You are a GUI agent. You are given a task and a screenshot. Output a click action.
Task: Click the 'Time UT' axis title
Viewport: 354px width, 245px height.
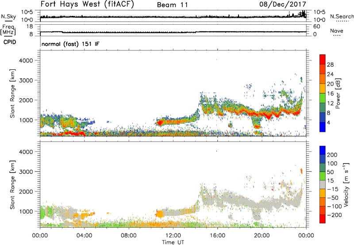coord(173,242)
